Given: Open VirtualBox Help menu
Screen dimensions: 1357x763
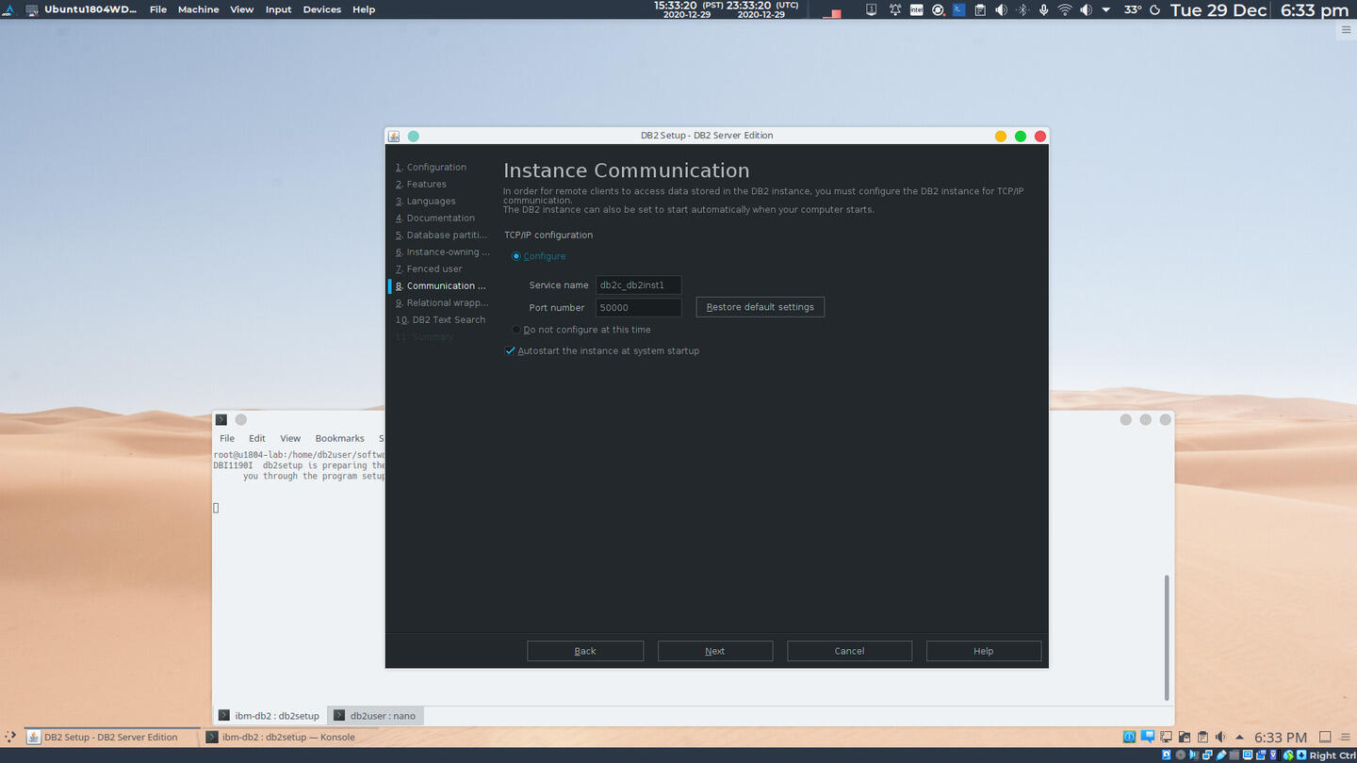Looking at the screenshot, I should coord(364,9).
